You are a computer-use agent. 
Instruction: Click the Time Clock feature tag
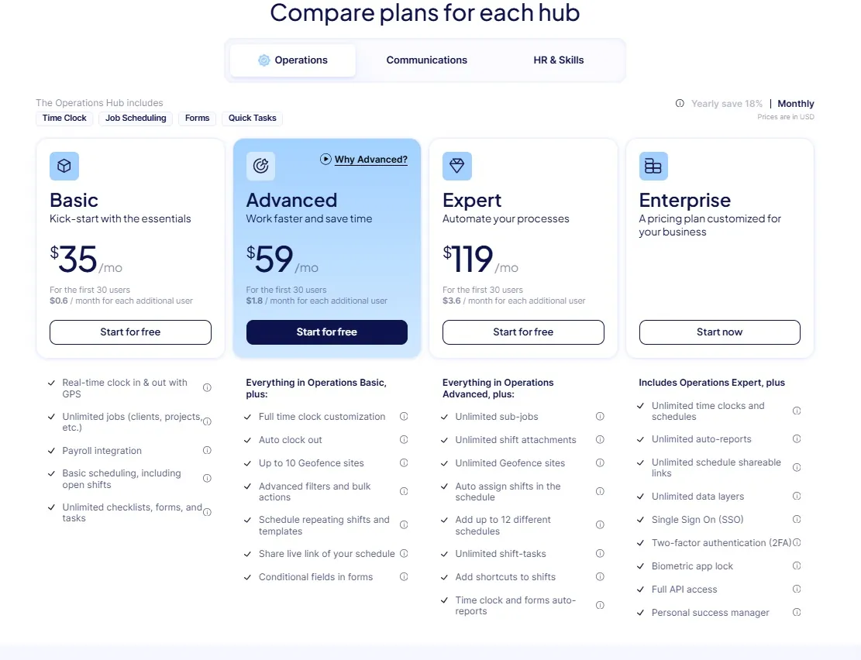[64, 119]
